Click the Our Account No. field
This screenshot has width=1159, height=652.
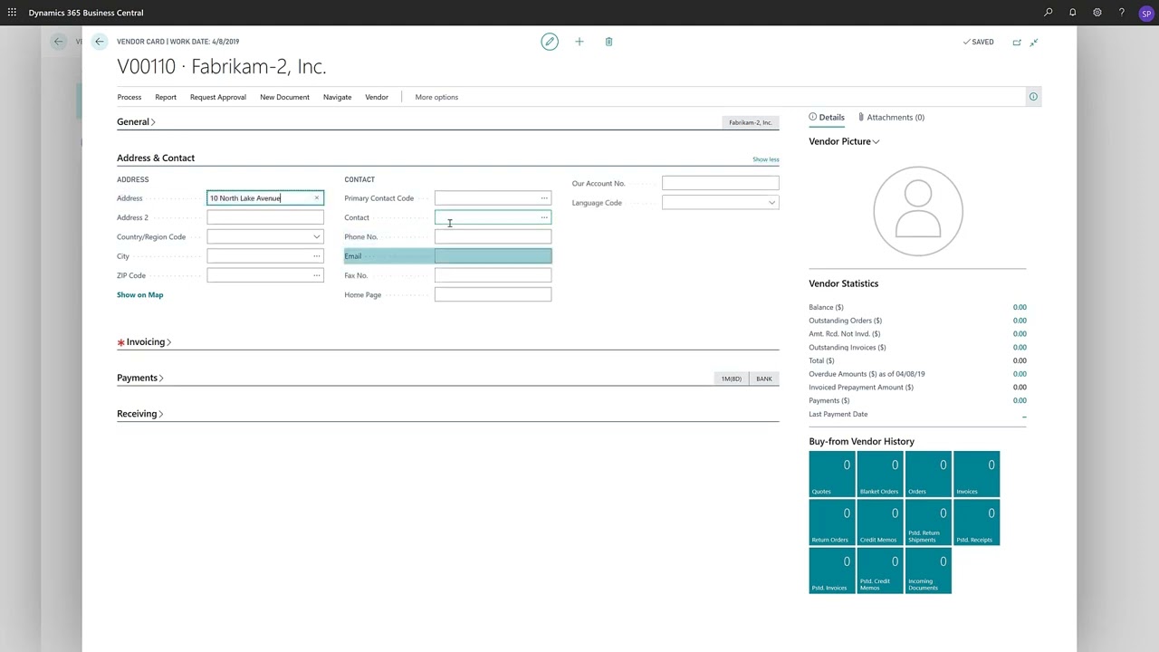coord(721,183)
